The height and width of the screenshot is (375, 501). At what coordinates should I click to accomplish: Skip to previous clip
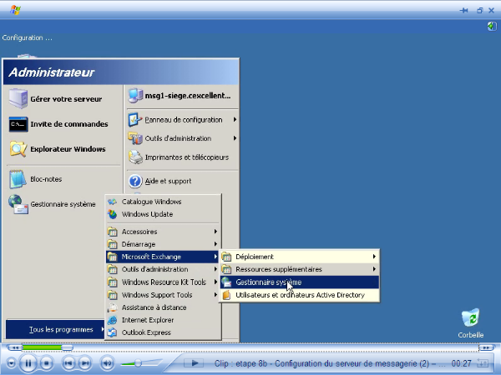pyautogui.click(x=68, y=363)
